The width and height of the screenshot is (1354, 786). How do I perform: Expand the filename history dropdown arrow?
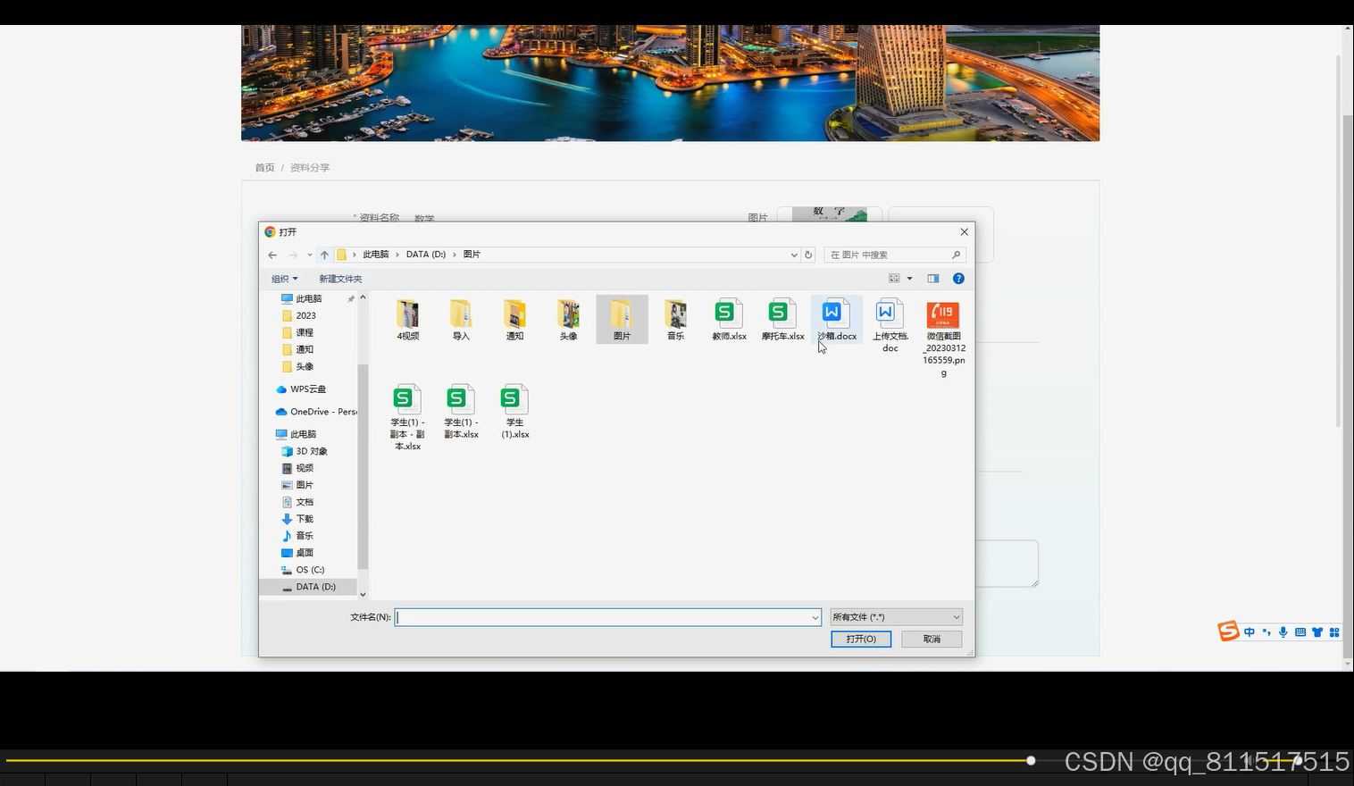[x=815, y=617]
